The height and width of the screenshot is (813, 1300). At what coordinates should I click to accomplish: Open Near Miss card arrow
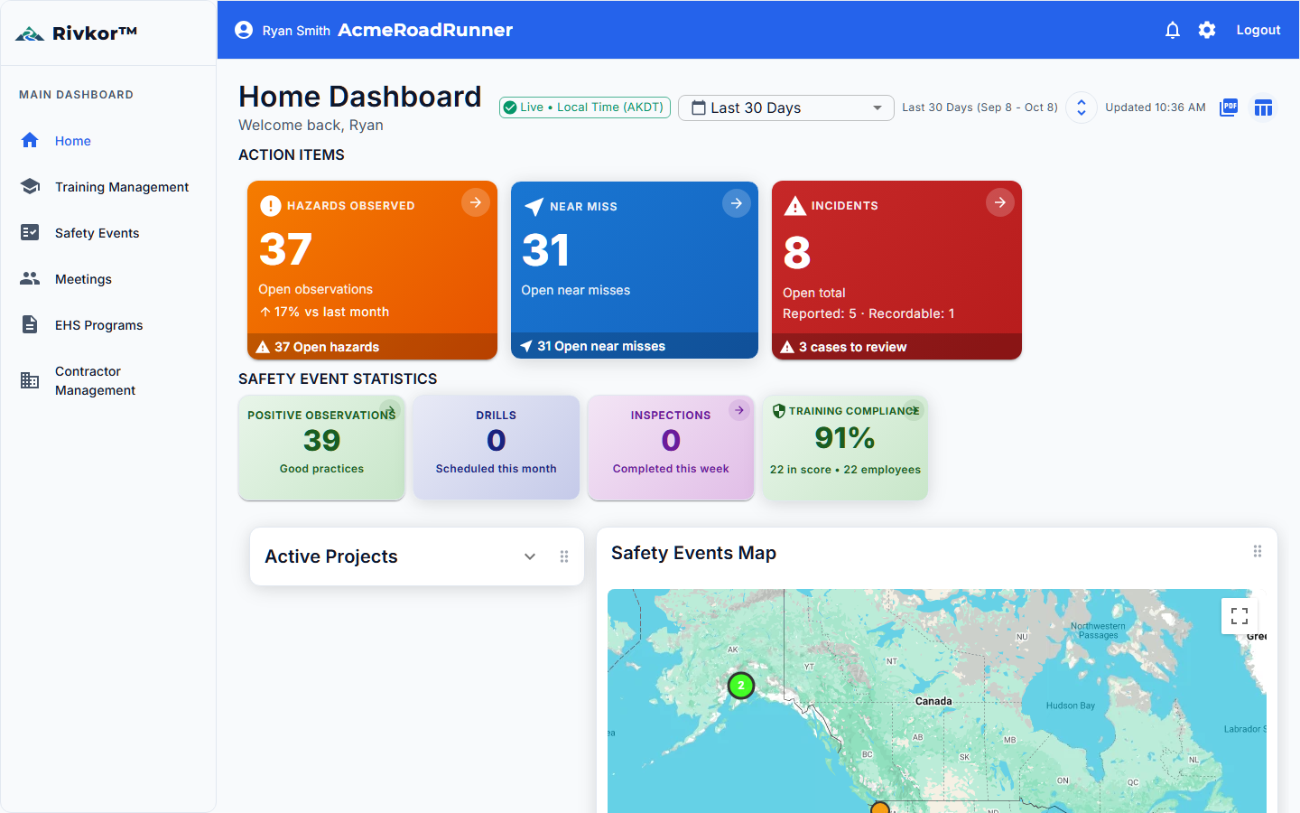tap(737, 203)
